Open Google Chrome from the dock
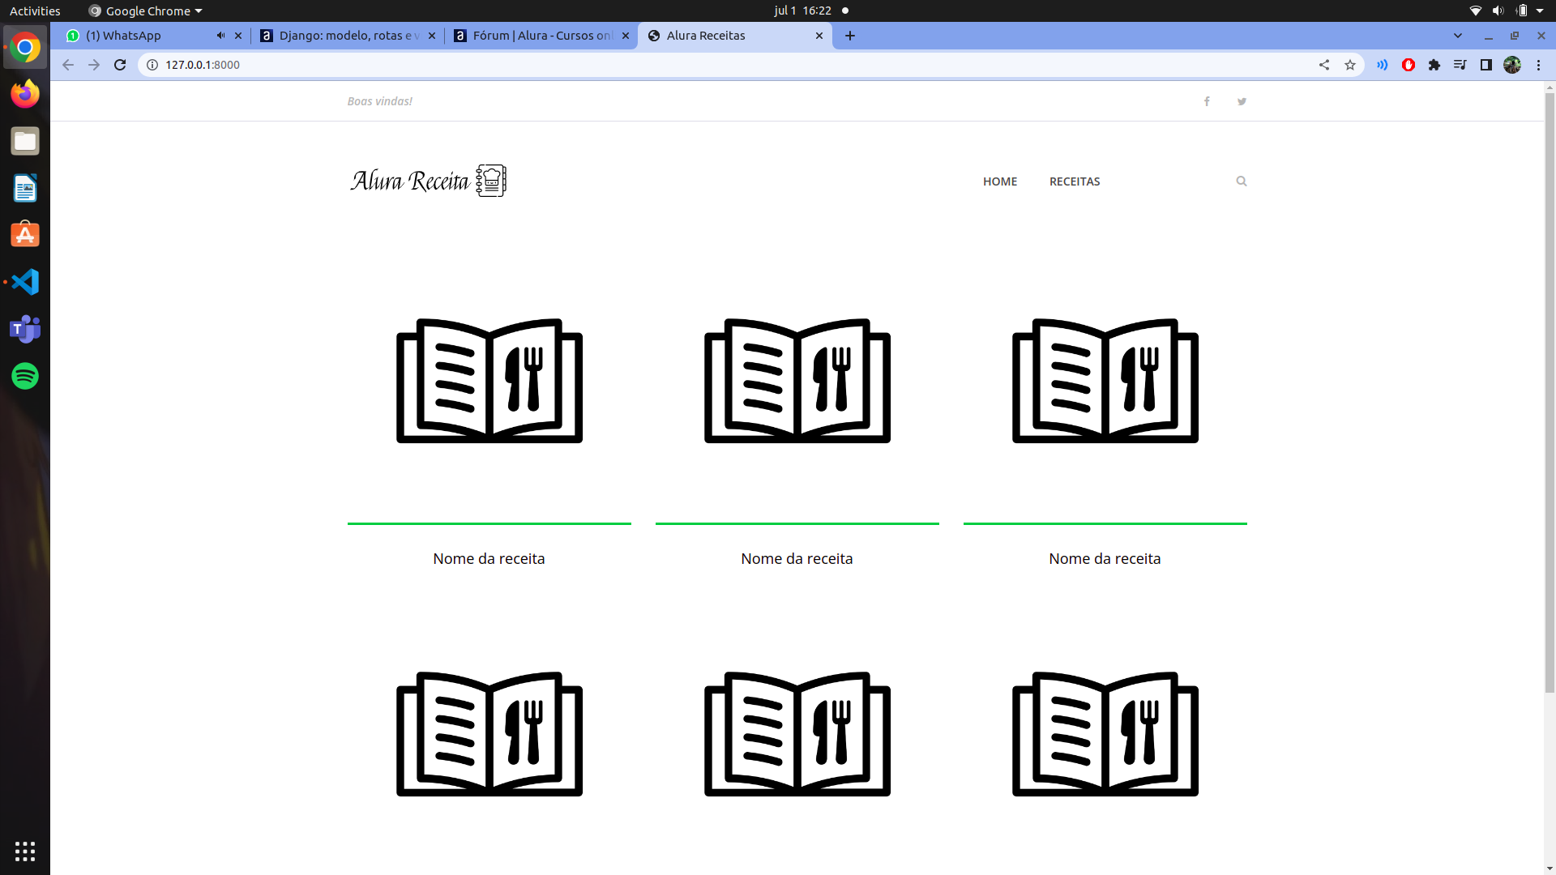The width and height of the screenshot is (1556, 875). (25, 48)
